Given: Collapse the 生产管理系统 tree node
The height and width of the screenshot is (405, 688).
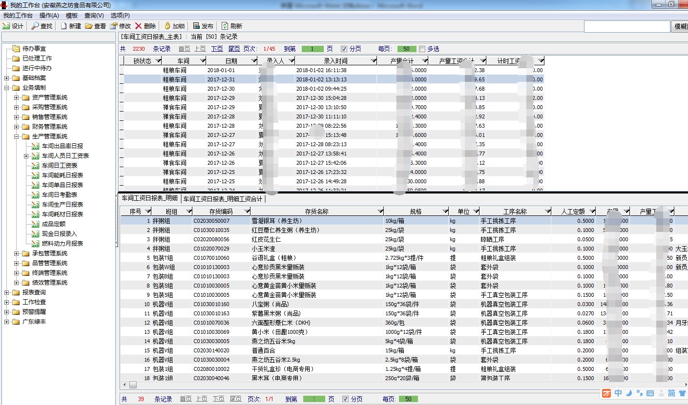Looking at the screenshot, I should click(x=16, y=136).
